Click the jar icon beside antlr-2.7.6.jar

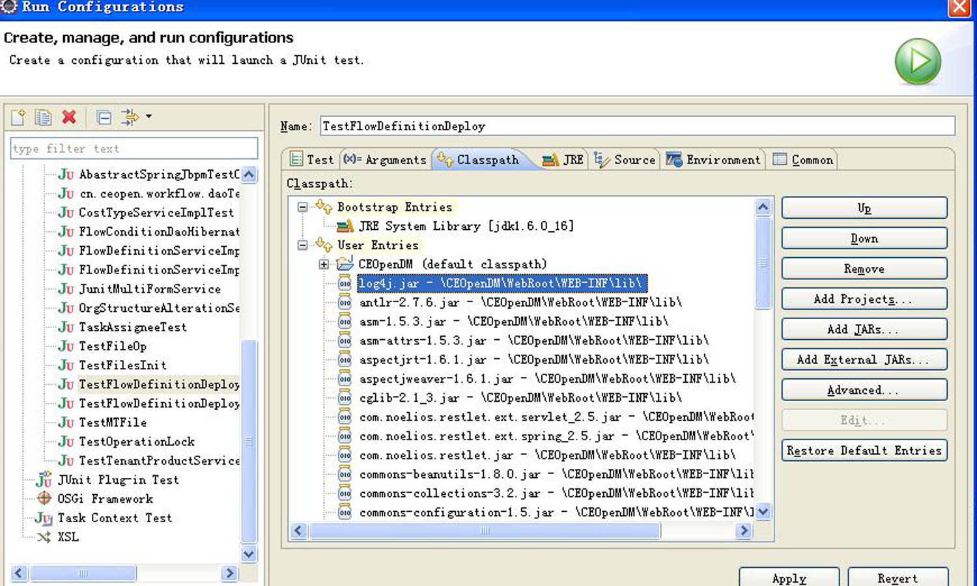pos(345,302)
